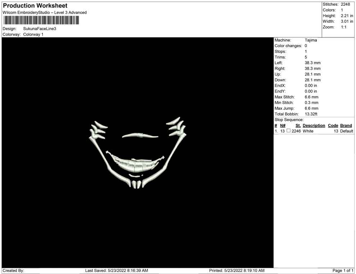Image resolution: width=356 pixels, height=274 pixels.
Task: Click the Colorway 1 value
Action: pos(33,35)
